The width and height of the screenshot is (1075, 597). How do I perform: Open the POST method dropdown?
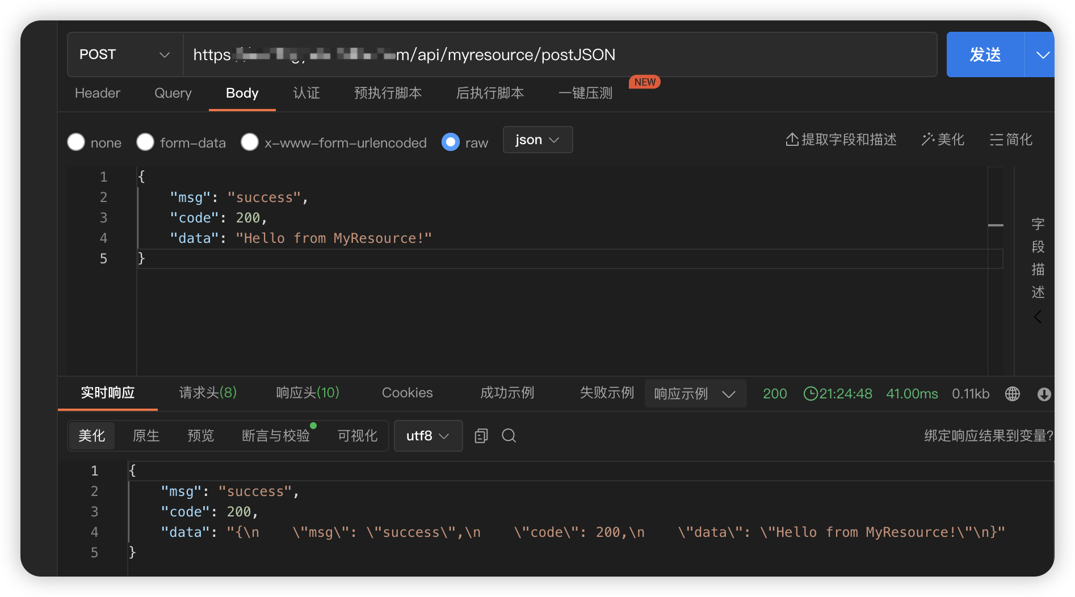(125, 54)
